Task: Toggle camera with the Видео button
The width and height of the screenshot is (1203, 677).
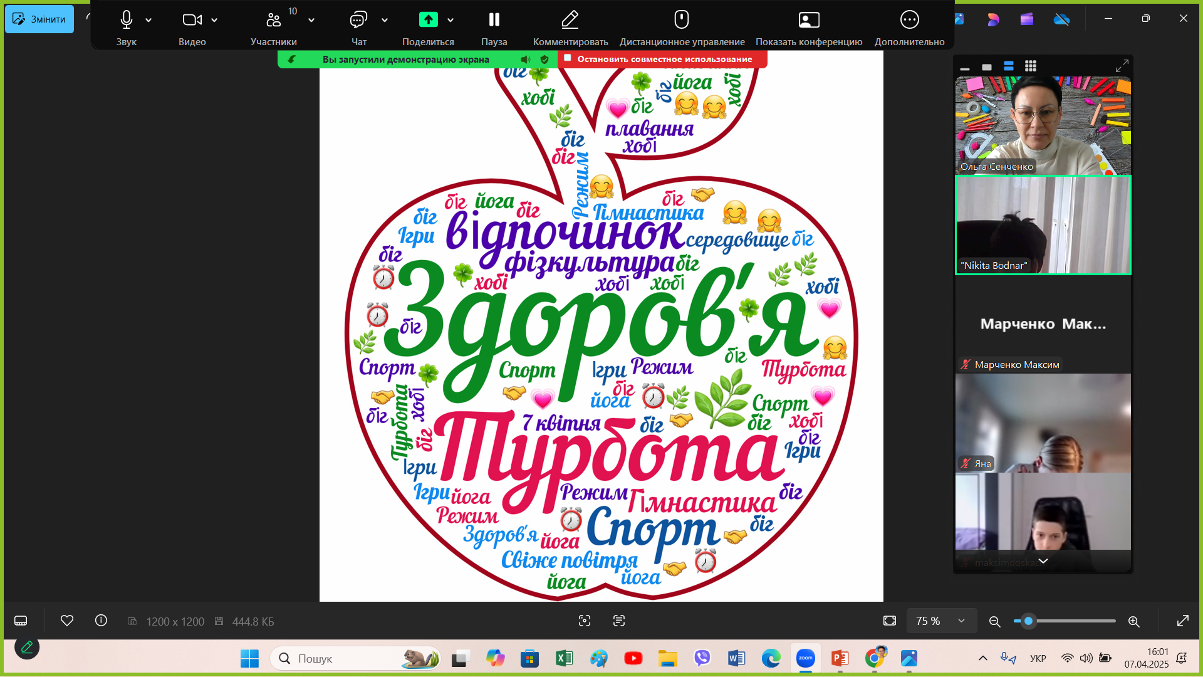Action: 192,27
